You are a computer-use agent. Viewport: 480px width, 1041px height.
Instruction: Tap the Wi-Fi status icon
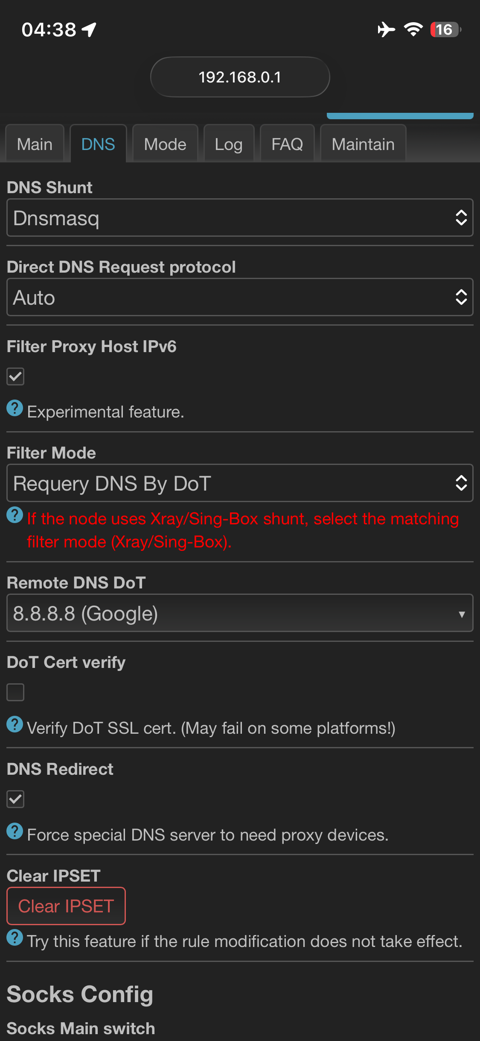click(413, 29)
